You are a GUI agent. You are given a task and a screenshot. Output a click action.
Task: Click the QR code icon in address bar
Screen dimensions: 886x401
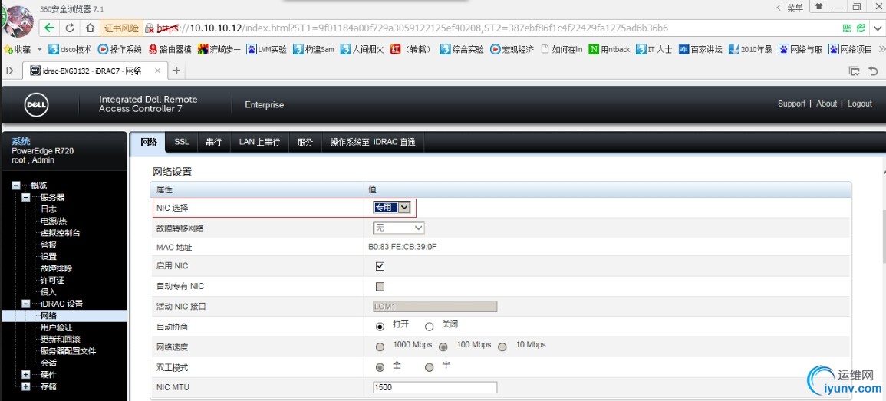click(847, 28)
